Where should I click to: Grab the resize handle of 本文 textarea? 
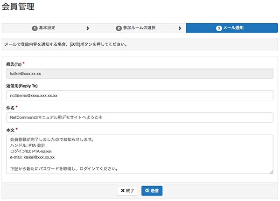[x=271, y=172]
